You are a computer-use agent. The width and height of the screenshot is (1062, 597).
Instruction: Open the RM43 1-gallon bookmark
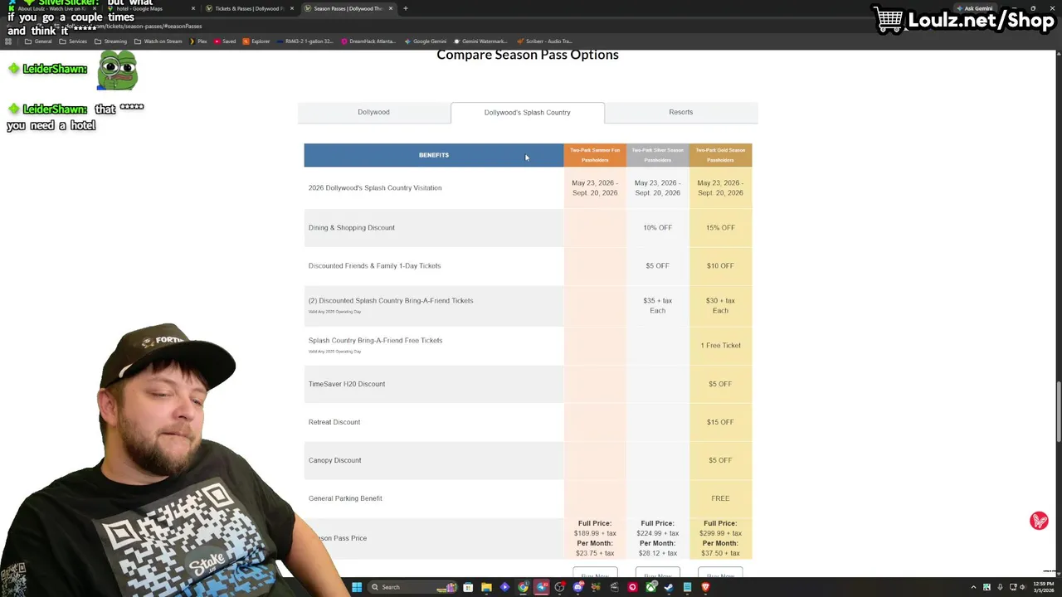pyautogui.click(x=305, y=41)
